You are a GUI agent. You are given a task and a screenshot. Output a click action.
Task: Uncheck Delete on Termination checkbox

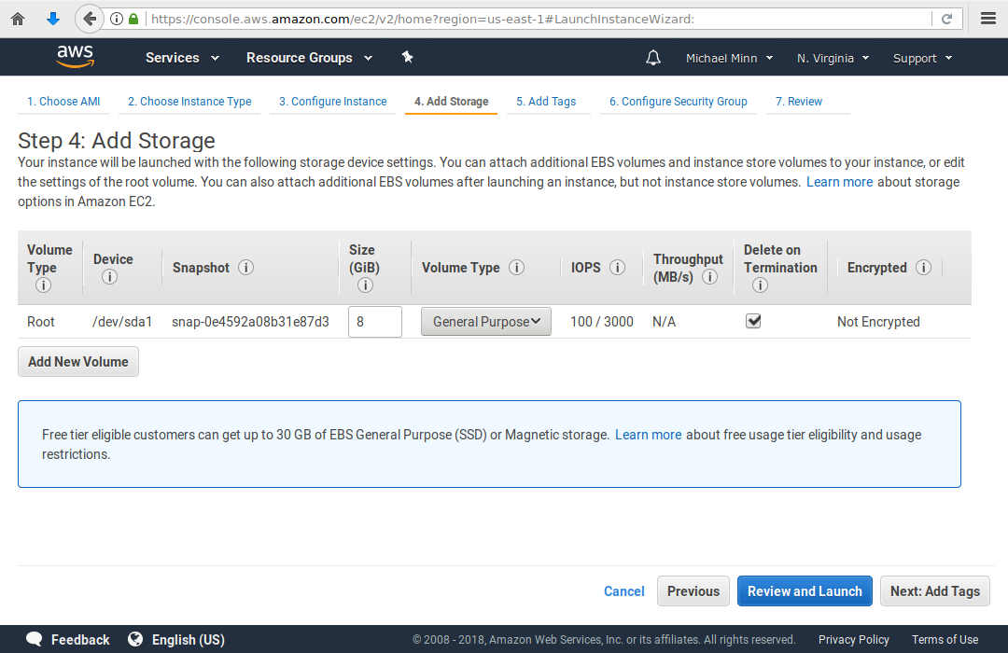[753, 321]
